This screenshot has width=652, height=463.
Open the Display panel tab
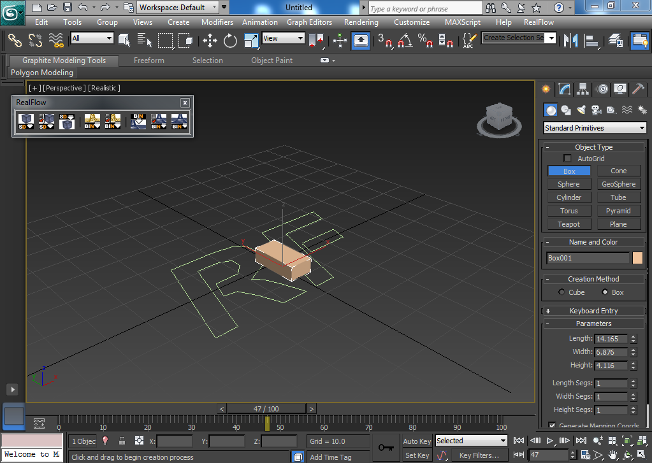pyautogui.click(x=620, y=89)
